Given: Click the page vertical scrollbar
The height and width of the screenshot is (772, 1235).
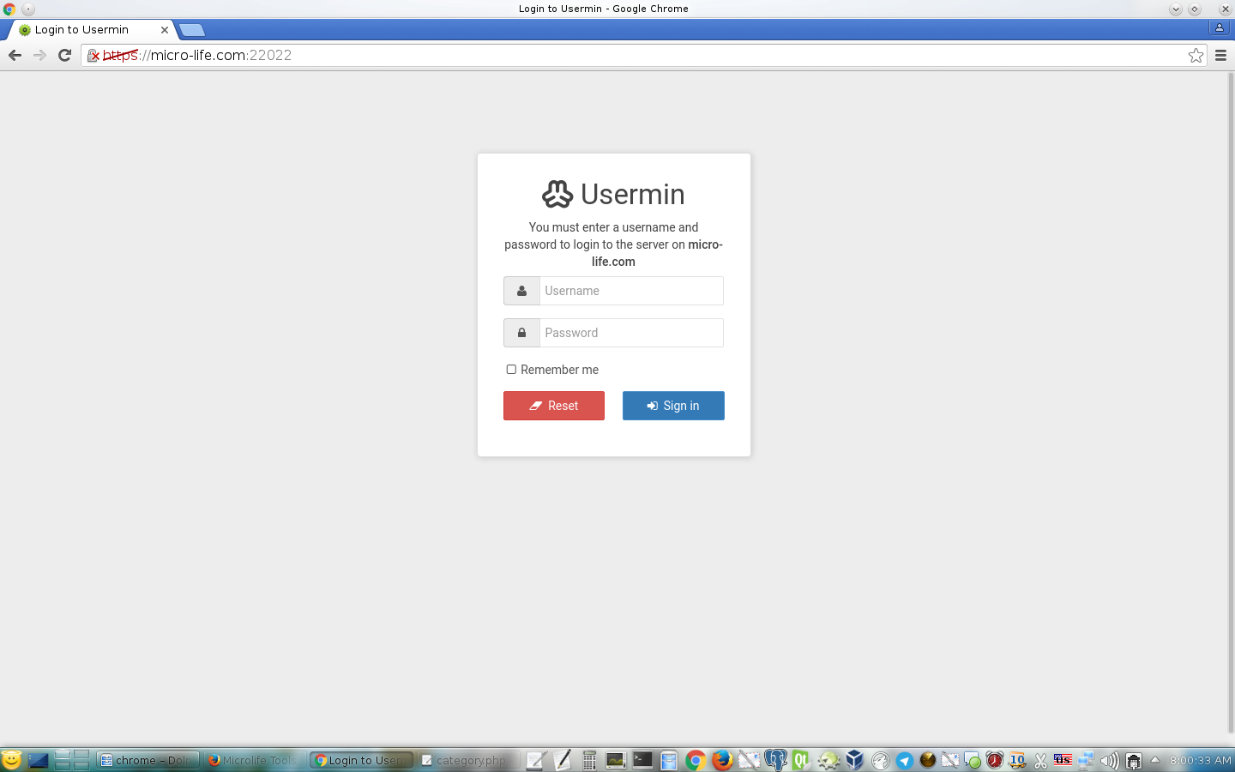Looking at the screenshot, I should click(1231, 403).
